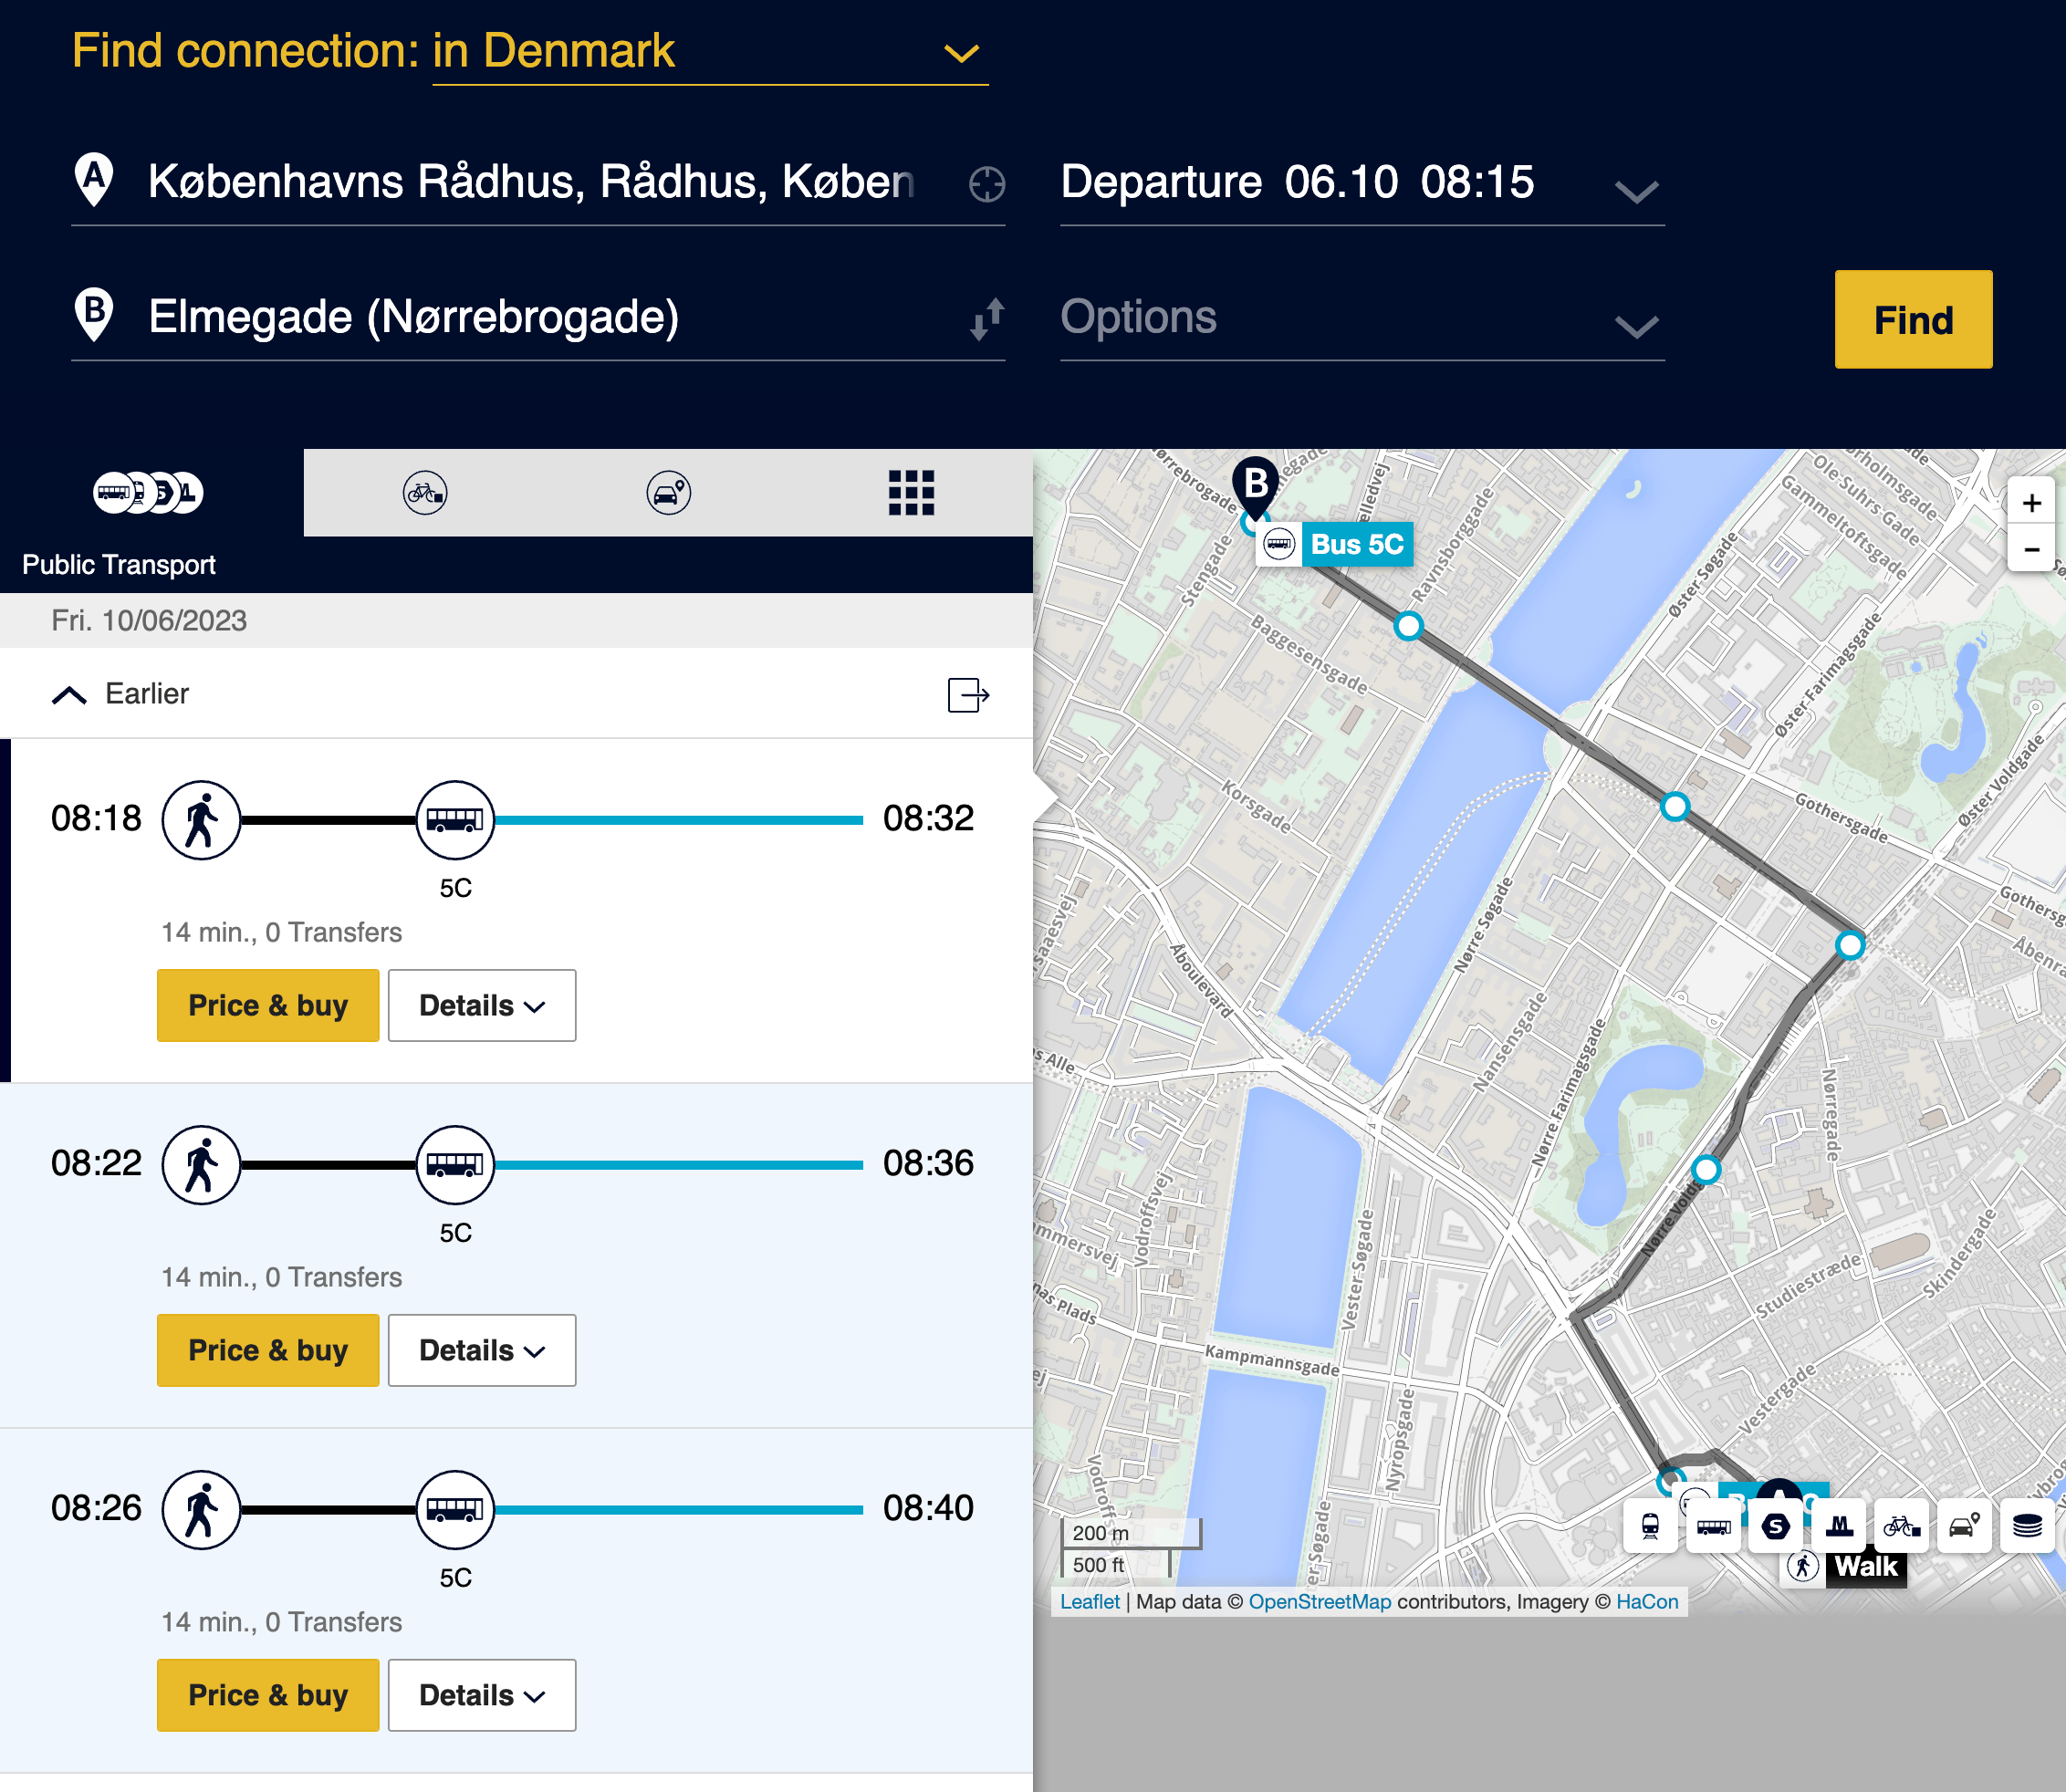Click the S-train icon on the map overlay
Viewport: 2066px width, 1792px height.
pos(1776,1525)
